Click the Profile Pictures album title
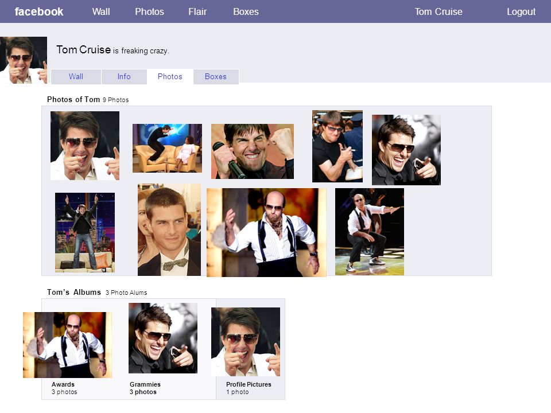 pos(249,384)
